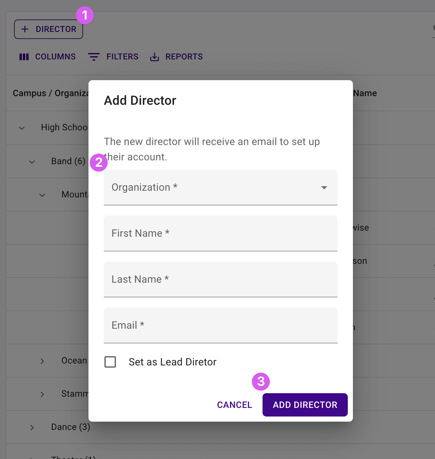Check the Set as Lead Diretor checkbox
Viewport: 435px width, 459px height.
pyautogui.click(x=110, y=362)
